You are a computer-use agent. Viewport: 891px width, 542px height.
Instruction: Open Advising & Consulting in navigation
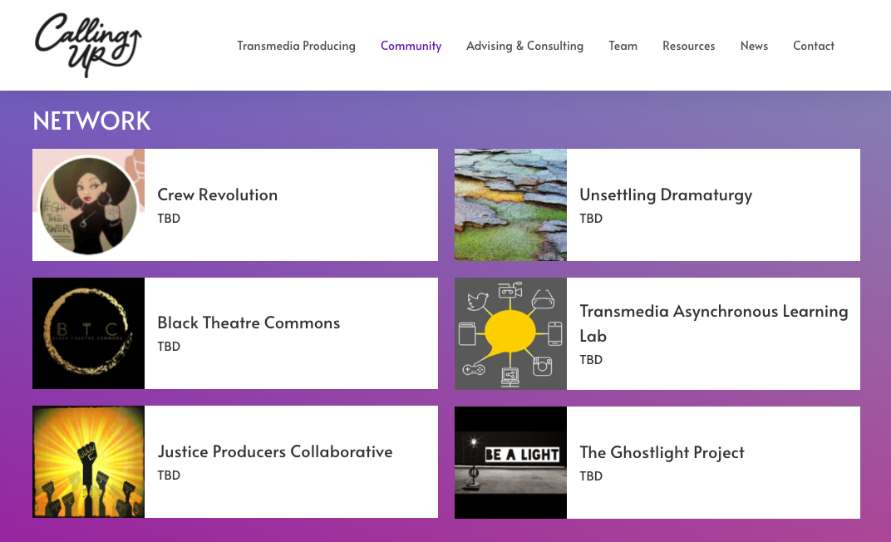[x=524, y=46]
